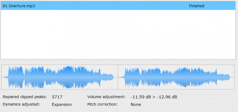
Task: Click the Volume adjustment label
Action: tap(107, 97)
